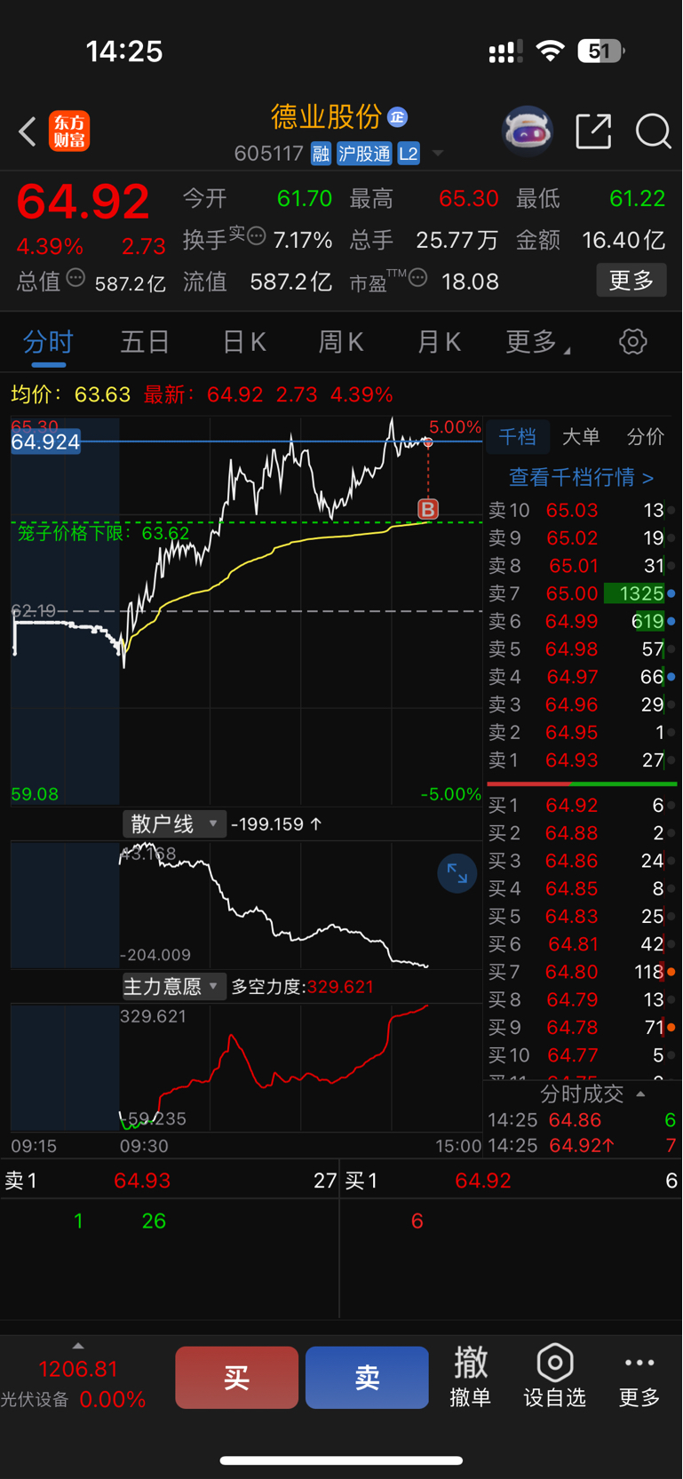
Task: Tap the large 64.92 latest price
Action: tap(83, 201)
